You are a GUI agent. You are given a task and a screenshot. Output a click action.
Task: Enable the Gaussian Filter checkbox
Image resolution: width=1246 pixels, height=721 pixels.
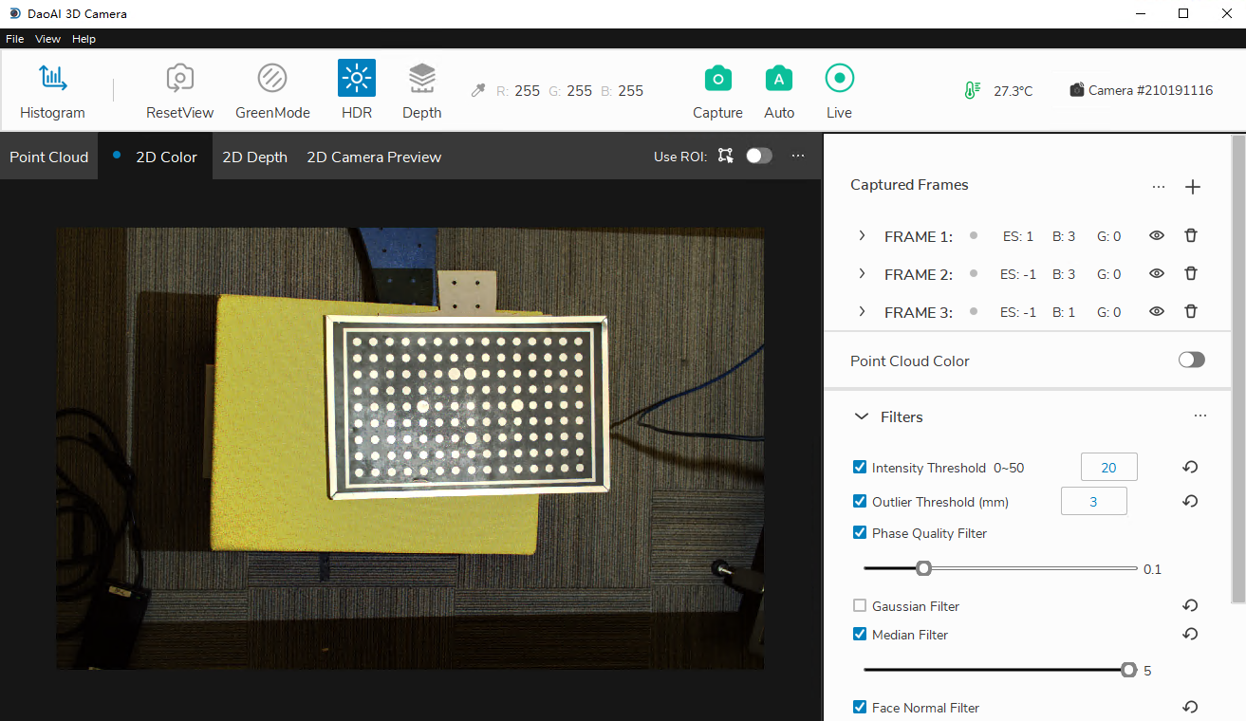[x=860, y=605]
